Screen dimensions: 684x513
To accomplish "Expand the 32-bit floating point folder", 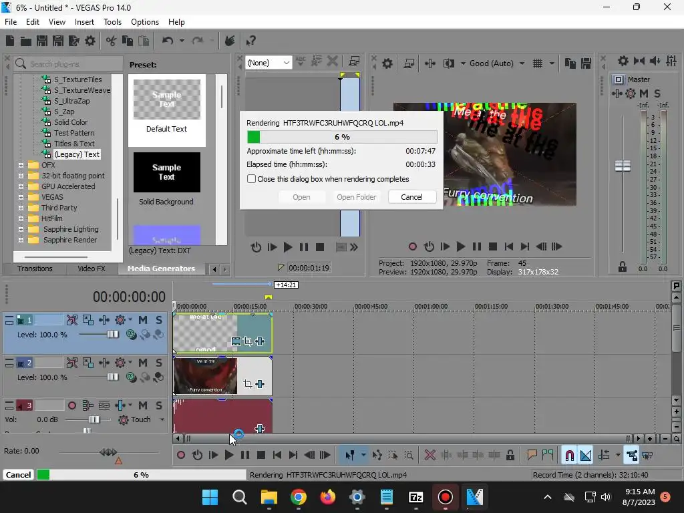I will click(x=21, y=176).
